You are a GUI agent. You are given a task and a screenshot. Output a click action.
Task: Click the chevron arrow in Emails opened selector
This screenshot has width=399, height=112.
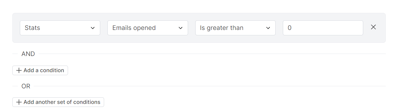point(181,28)
